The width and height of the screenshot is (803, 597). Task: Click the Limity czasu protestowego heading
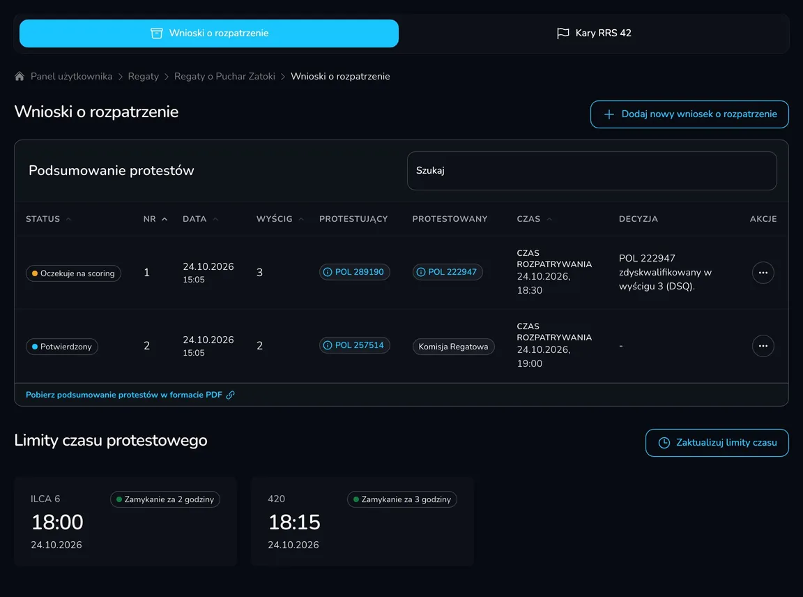111,440
